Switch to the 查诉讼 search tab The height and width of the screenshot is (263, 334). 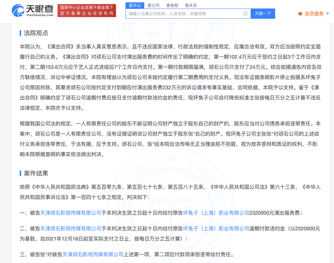click(x=134, y=5)
